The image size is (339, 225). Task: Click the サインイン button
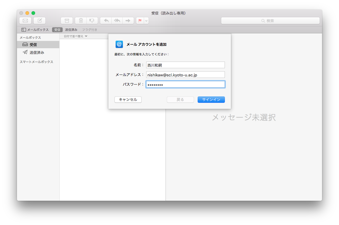211,100
